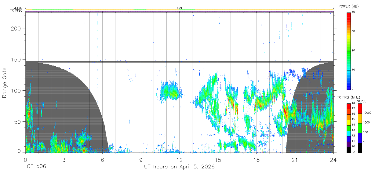
Task: Click the 100 label on noise scale
Action: click(x=366, y=132)
